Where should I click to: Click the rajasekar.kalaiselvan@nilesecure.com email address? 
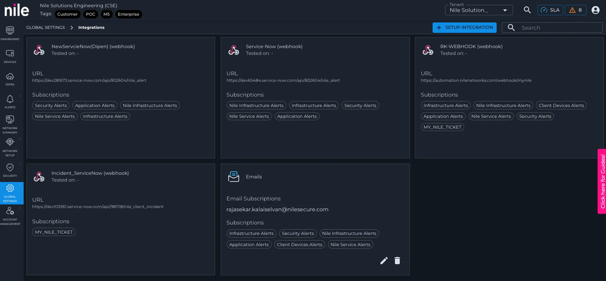(278, 210)
